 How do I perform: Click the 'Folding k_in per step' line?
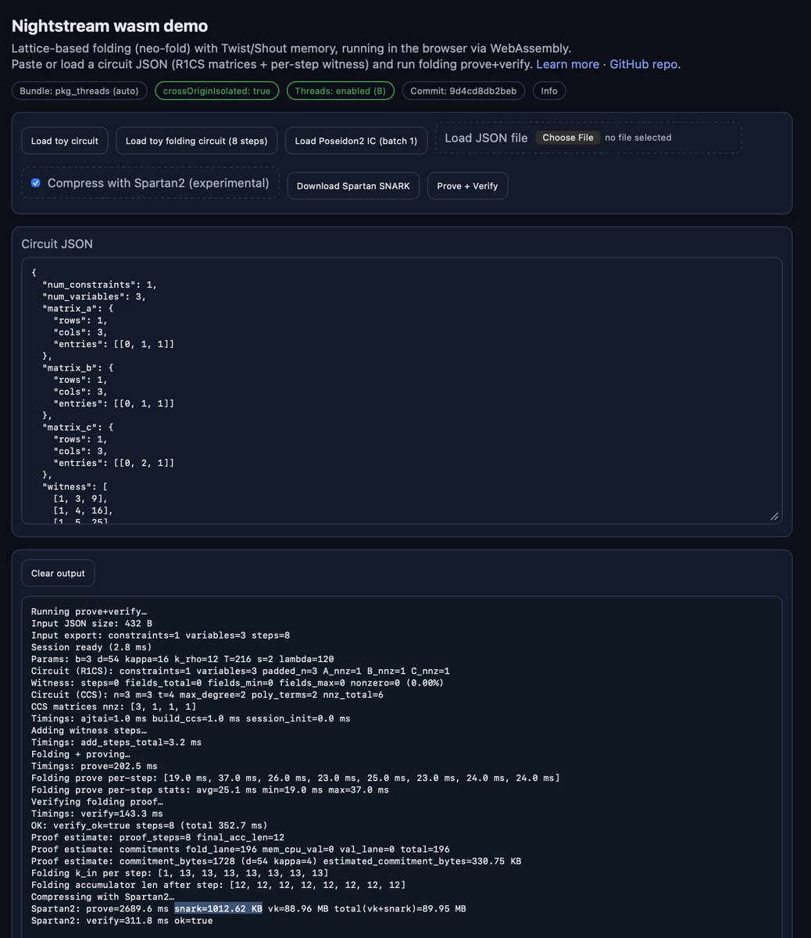point(180,873)
